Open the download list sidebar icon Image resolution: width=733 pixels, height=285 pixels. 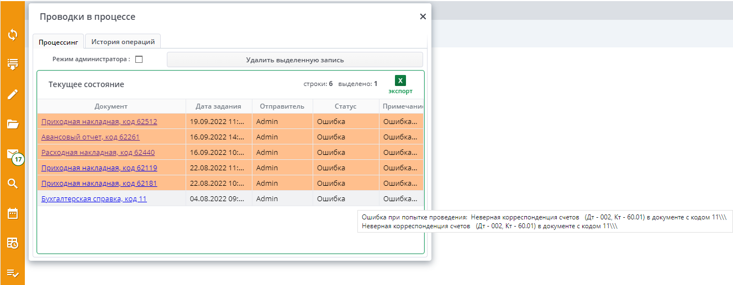point(13,64)
